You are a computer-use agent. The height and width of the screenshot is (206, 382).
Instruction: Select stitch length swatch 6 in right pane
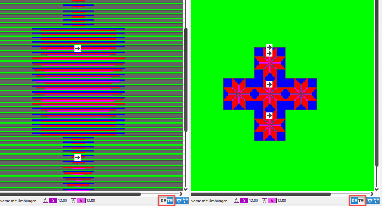(272, 201)
